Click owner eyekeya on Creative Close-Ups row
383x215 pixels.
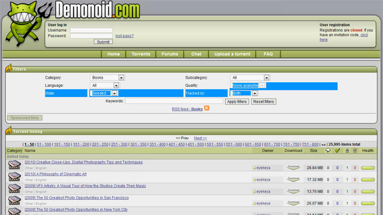tap(263, 168)
